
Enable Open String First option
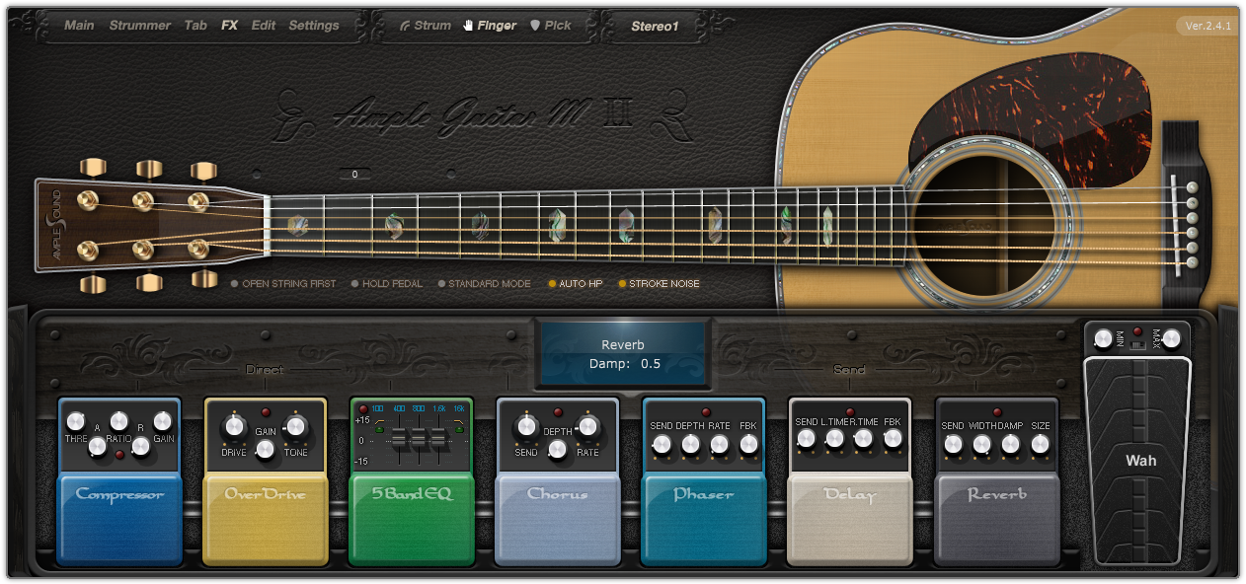pyautogui.click(x=283, y=284)
